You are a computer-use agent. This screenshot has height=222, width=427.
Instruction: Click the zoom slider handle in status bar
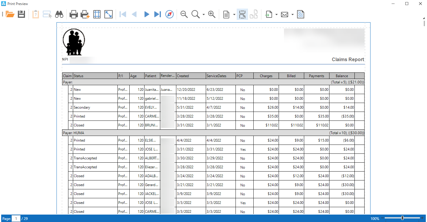point(402,218)
